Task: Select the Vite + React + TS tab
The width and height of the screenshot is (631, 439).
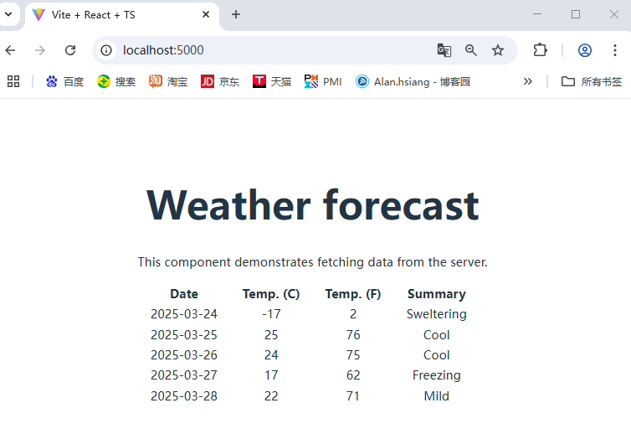Action: [109, 15]
